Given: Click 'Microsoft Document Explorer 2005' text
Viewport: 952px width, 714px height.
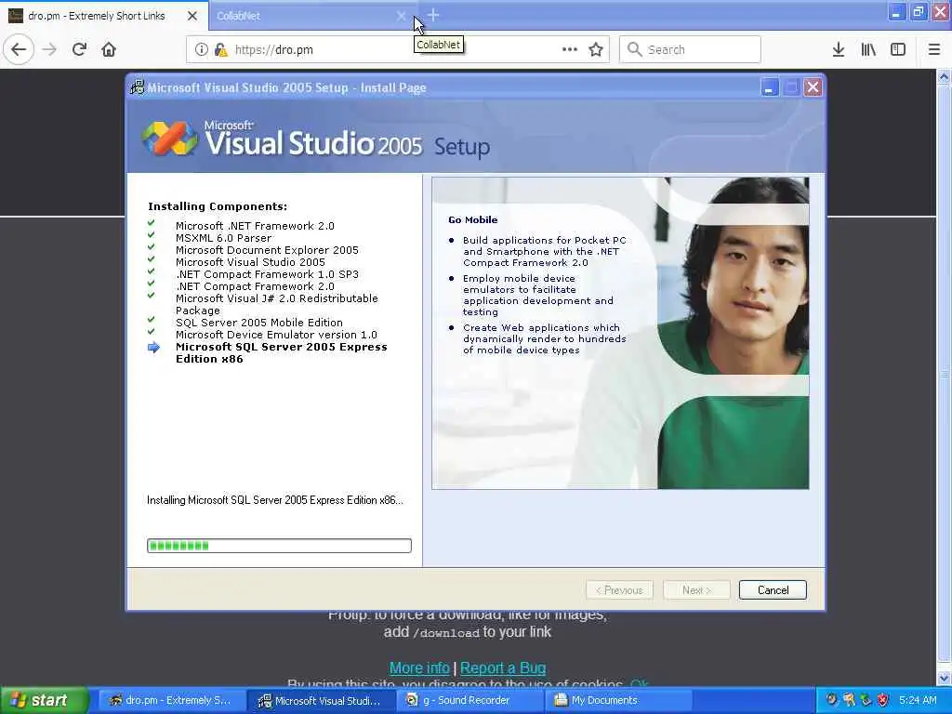Looking at the screenshot, I should coord(267,250).
